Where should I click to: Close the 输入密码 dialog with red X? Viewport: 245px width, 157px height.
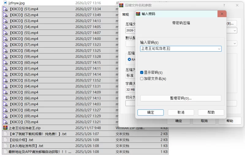coord(222,14)
